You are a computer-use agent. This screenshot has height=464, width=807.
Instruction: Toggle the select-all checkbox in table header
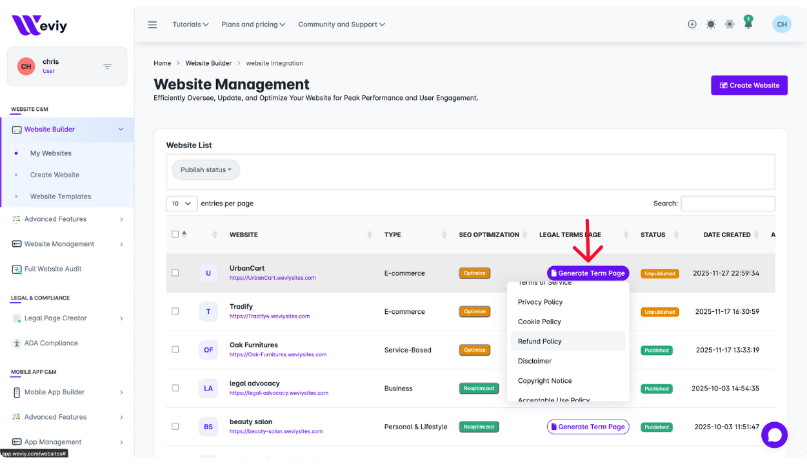(x=175, y=235)
